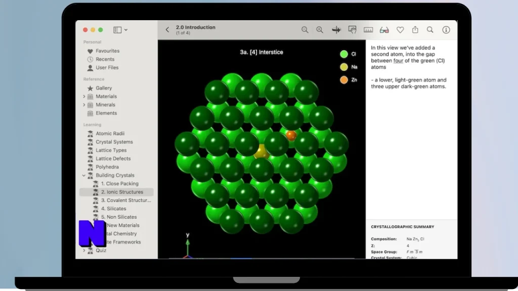Select the New Materials lesson
Viewport: 518px width, 291px height.
click(123, 225)
